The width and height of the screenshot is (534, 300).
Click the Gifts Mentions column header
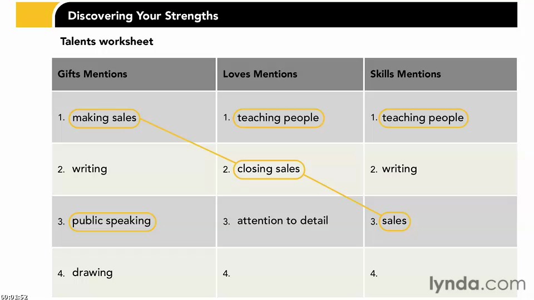pos(134,74)
